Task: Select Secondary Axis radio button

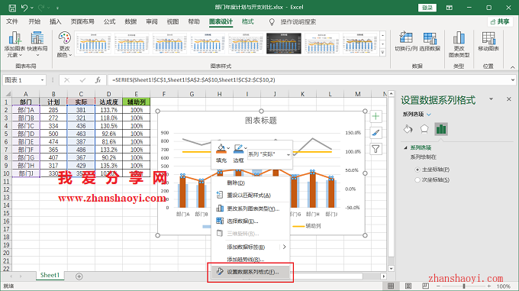Action: click(x=417, y=179)
